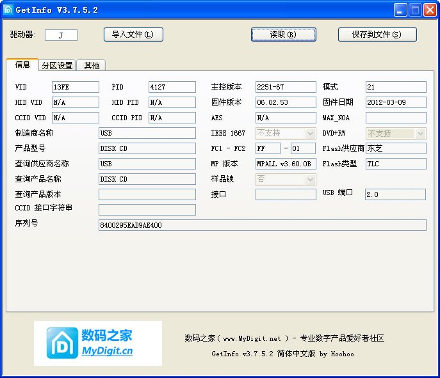
Task: Expand the 样品锁 dropdown
Action: [x=311, y=179]
